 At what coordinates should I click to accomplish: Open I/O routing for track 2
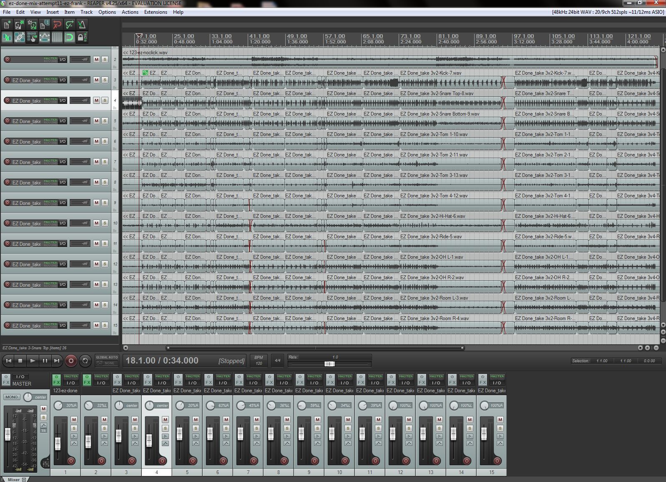click(63, 60)
